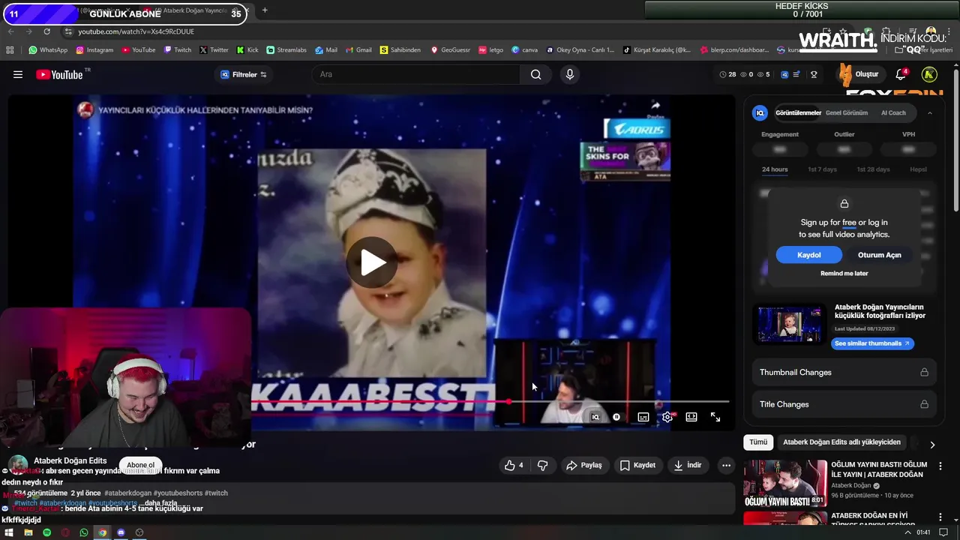Viewport: 960px width, 540px height.
Task: Start voice search with the microphone
Action: [570, 74]
